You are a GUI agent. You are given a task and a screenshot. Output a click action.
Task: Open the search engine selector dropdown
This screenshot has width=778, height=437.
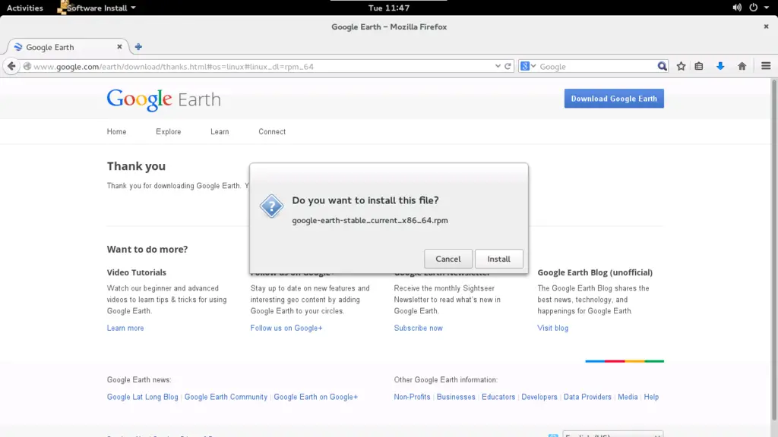(x=528, y=67)
